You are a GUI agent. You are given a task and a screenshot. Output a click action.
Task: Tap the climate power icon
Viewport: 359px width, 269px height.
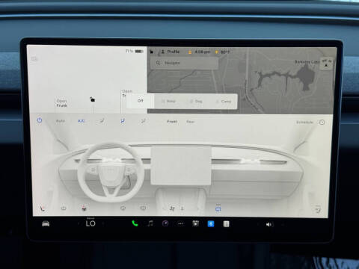click(40, 120)
